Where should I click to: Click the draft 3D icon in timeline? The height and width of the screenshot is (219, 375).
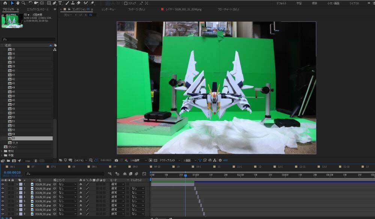click(117, 174)
